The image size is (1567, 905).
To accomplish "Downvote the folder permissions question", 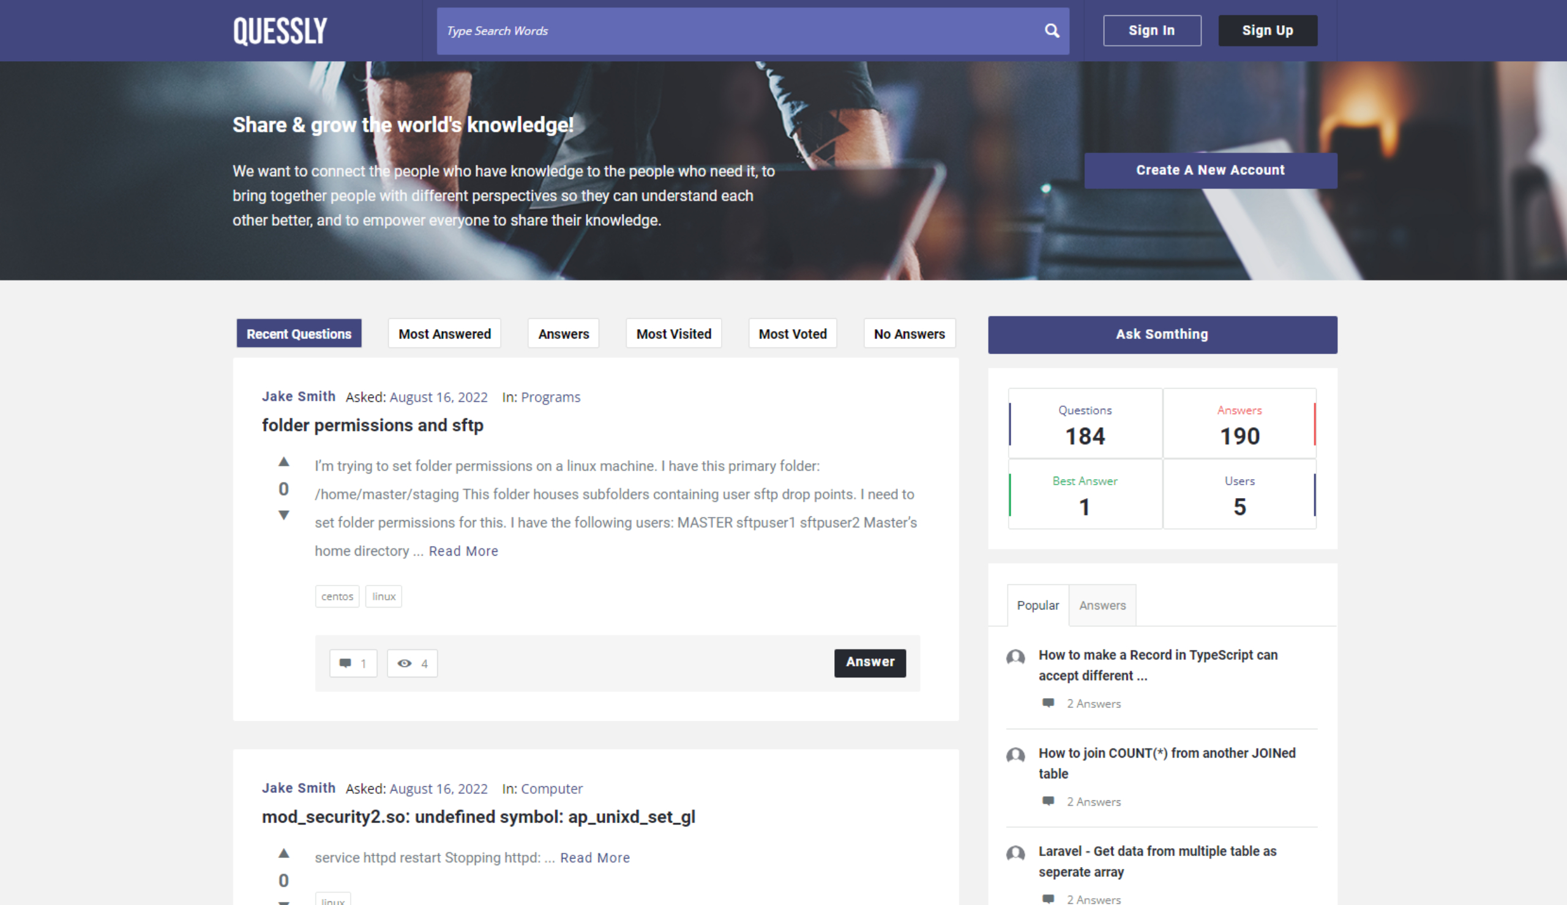I will pyautogui.click(x=283, y=515).
